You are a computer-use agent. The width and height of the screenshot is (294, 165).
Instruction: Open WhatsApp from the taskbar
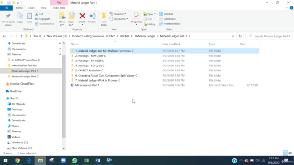tap(74, 160)
